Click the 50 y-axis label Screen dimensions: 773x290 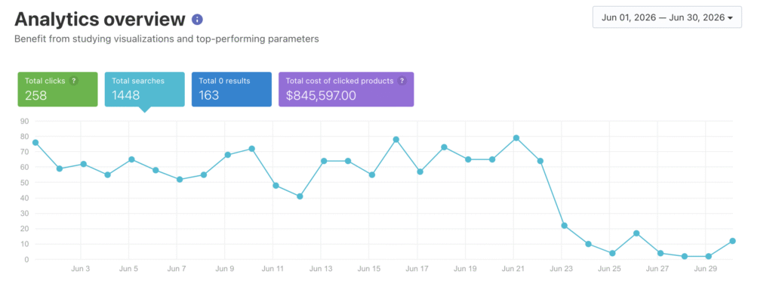(x=25, y=183)
